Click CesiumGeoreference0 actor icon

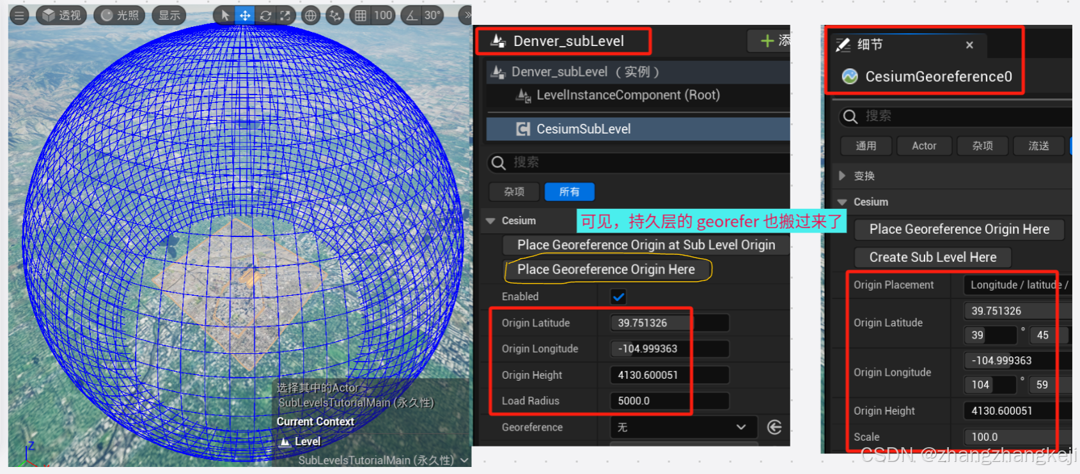click(x=850, y=77)
